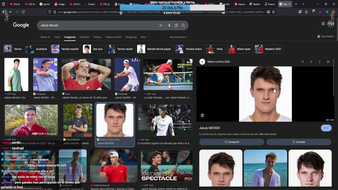
Task: Open Videos cortos tab
Action: (113, 37)
